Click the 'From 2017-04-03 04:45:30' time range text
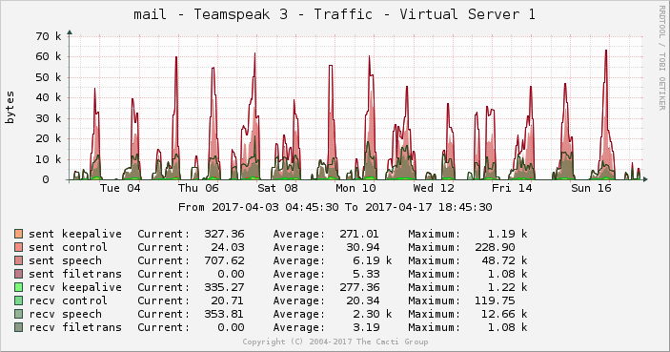Viewport: 670px width, 352px height. pyautogui.click(x=258, y=207)
